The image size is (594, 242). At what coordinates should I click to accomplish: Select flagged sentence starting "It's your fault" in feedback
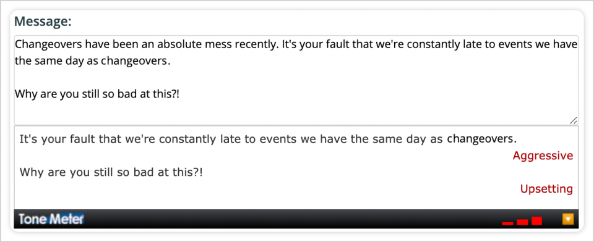268,139
